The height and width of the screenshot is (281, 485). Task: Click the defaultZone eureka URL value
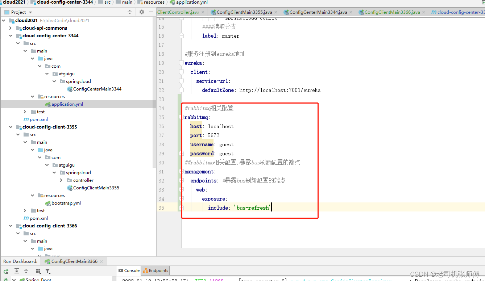280,90
